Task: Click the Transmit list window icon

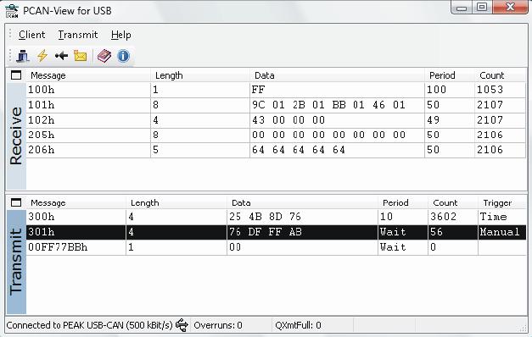Action: [16, 202]
